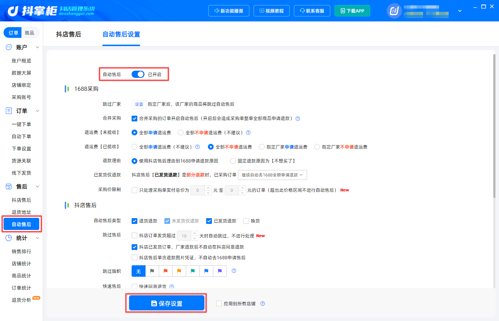Select the red skip flag
Viewport: 499px width, 321px height.
tap(166, 271)
